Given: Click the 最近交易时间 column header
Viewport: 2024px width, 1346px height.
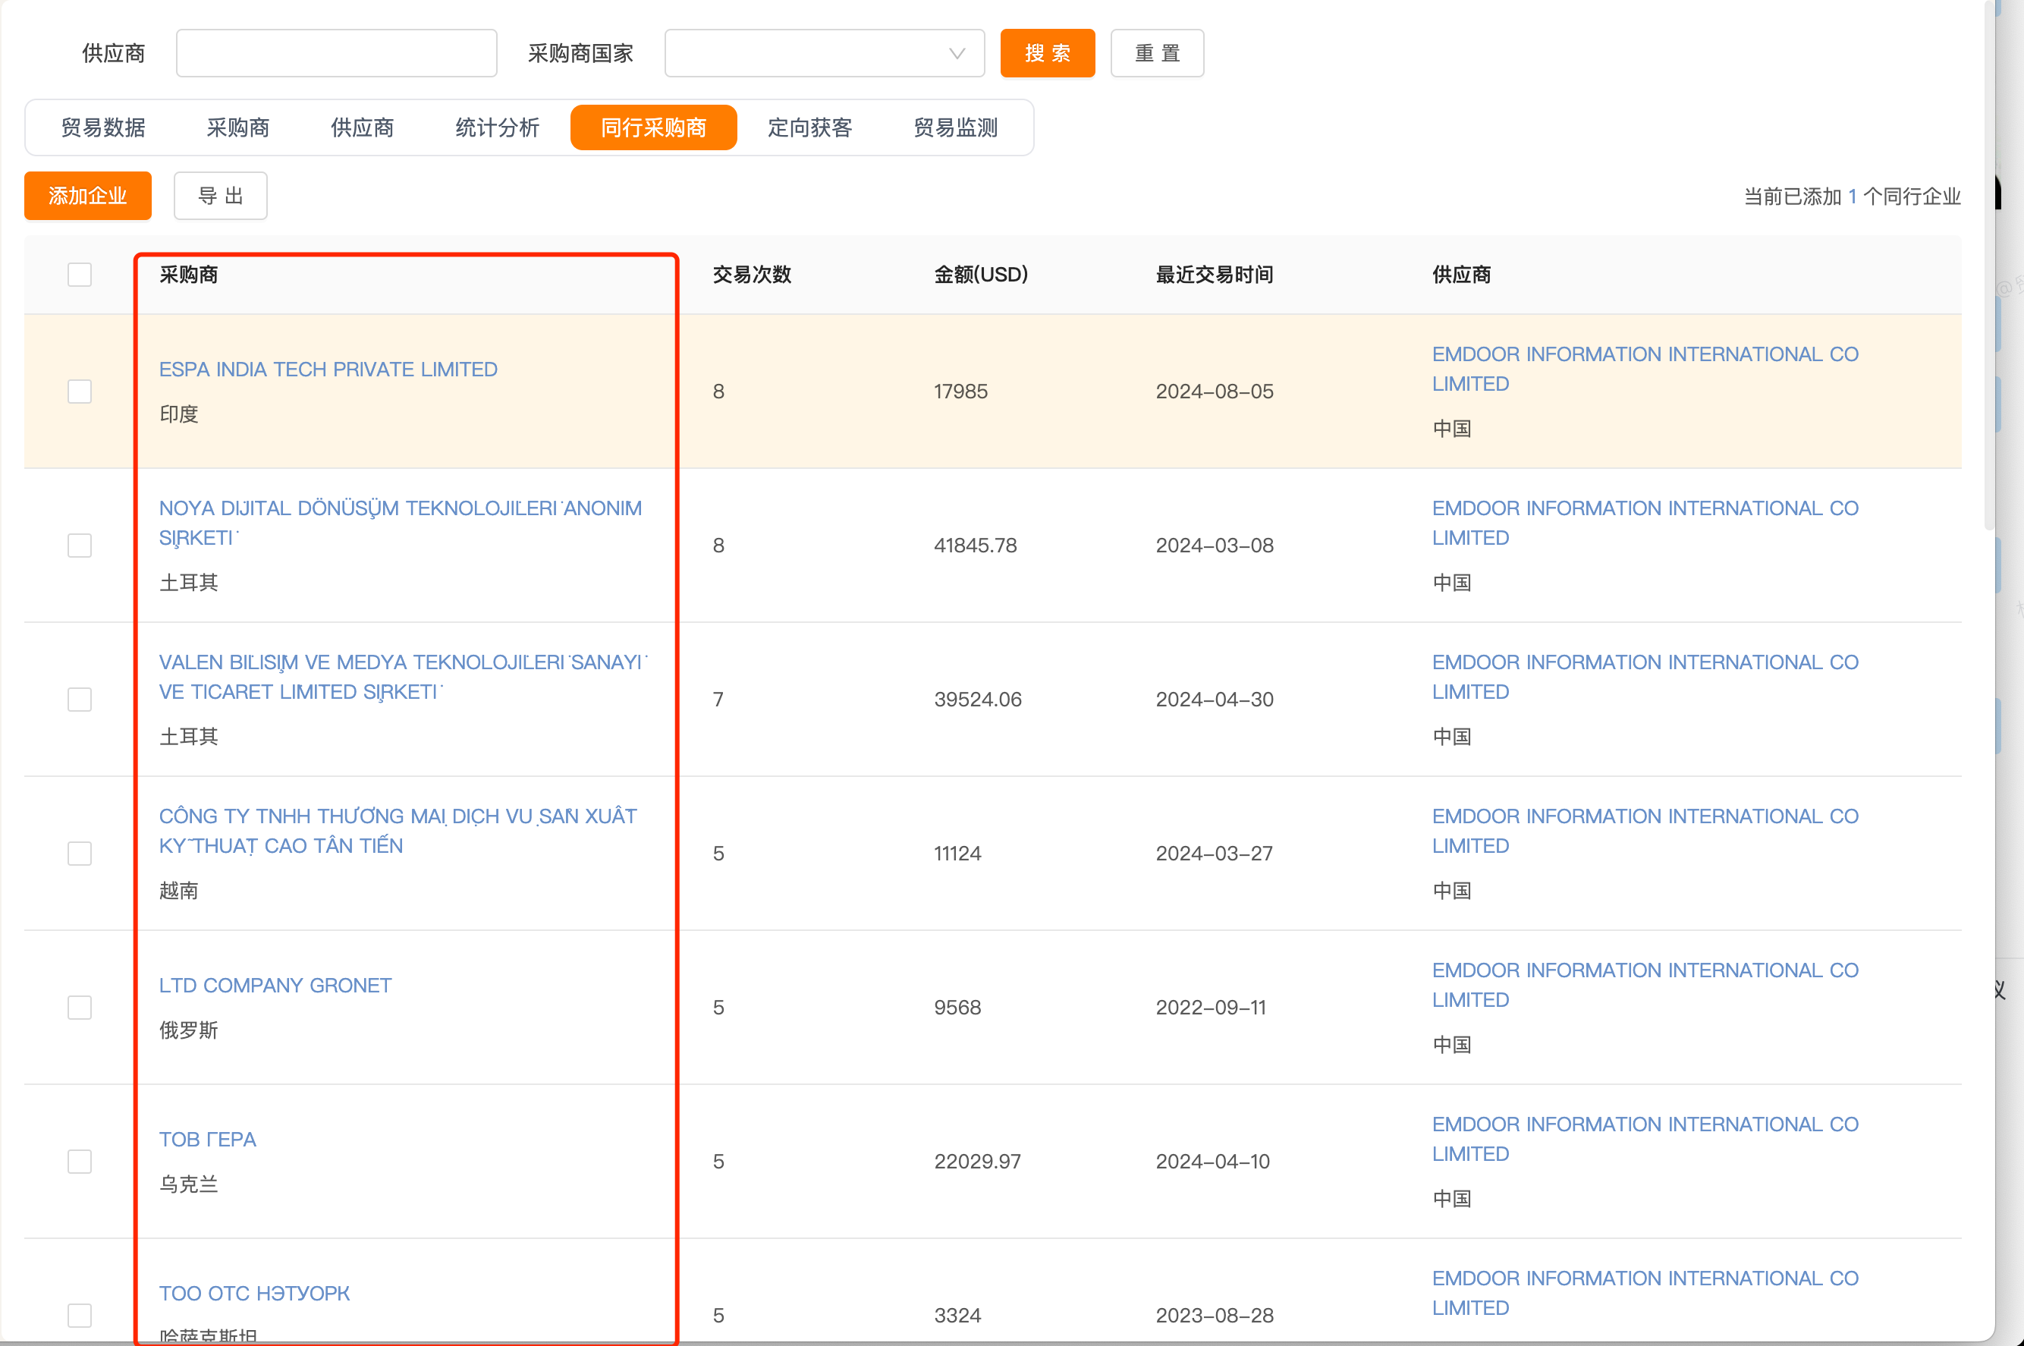Looking at the screenshot, I should tap(1214, 275).
